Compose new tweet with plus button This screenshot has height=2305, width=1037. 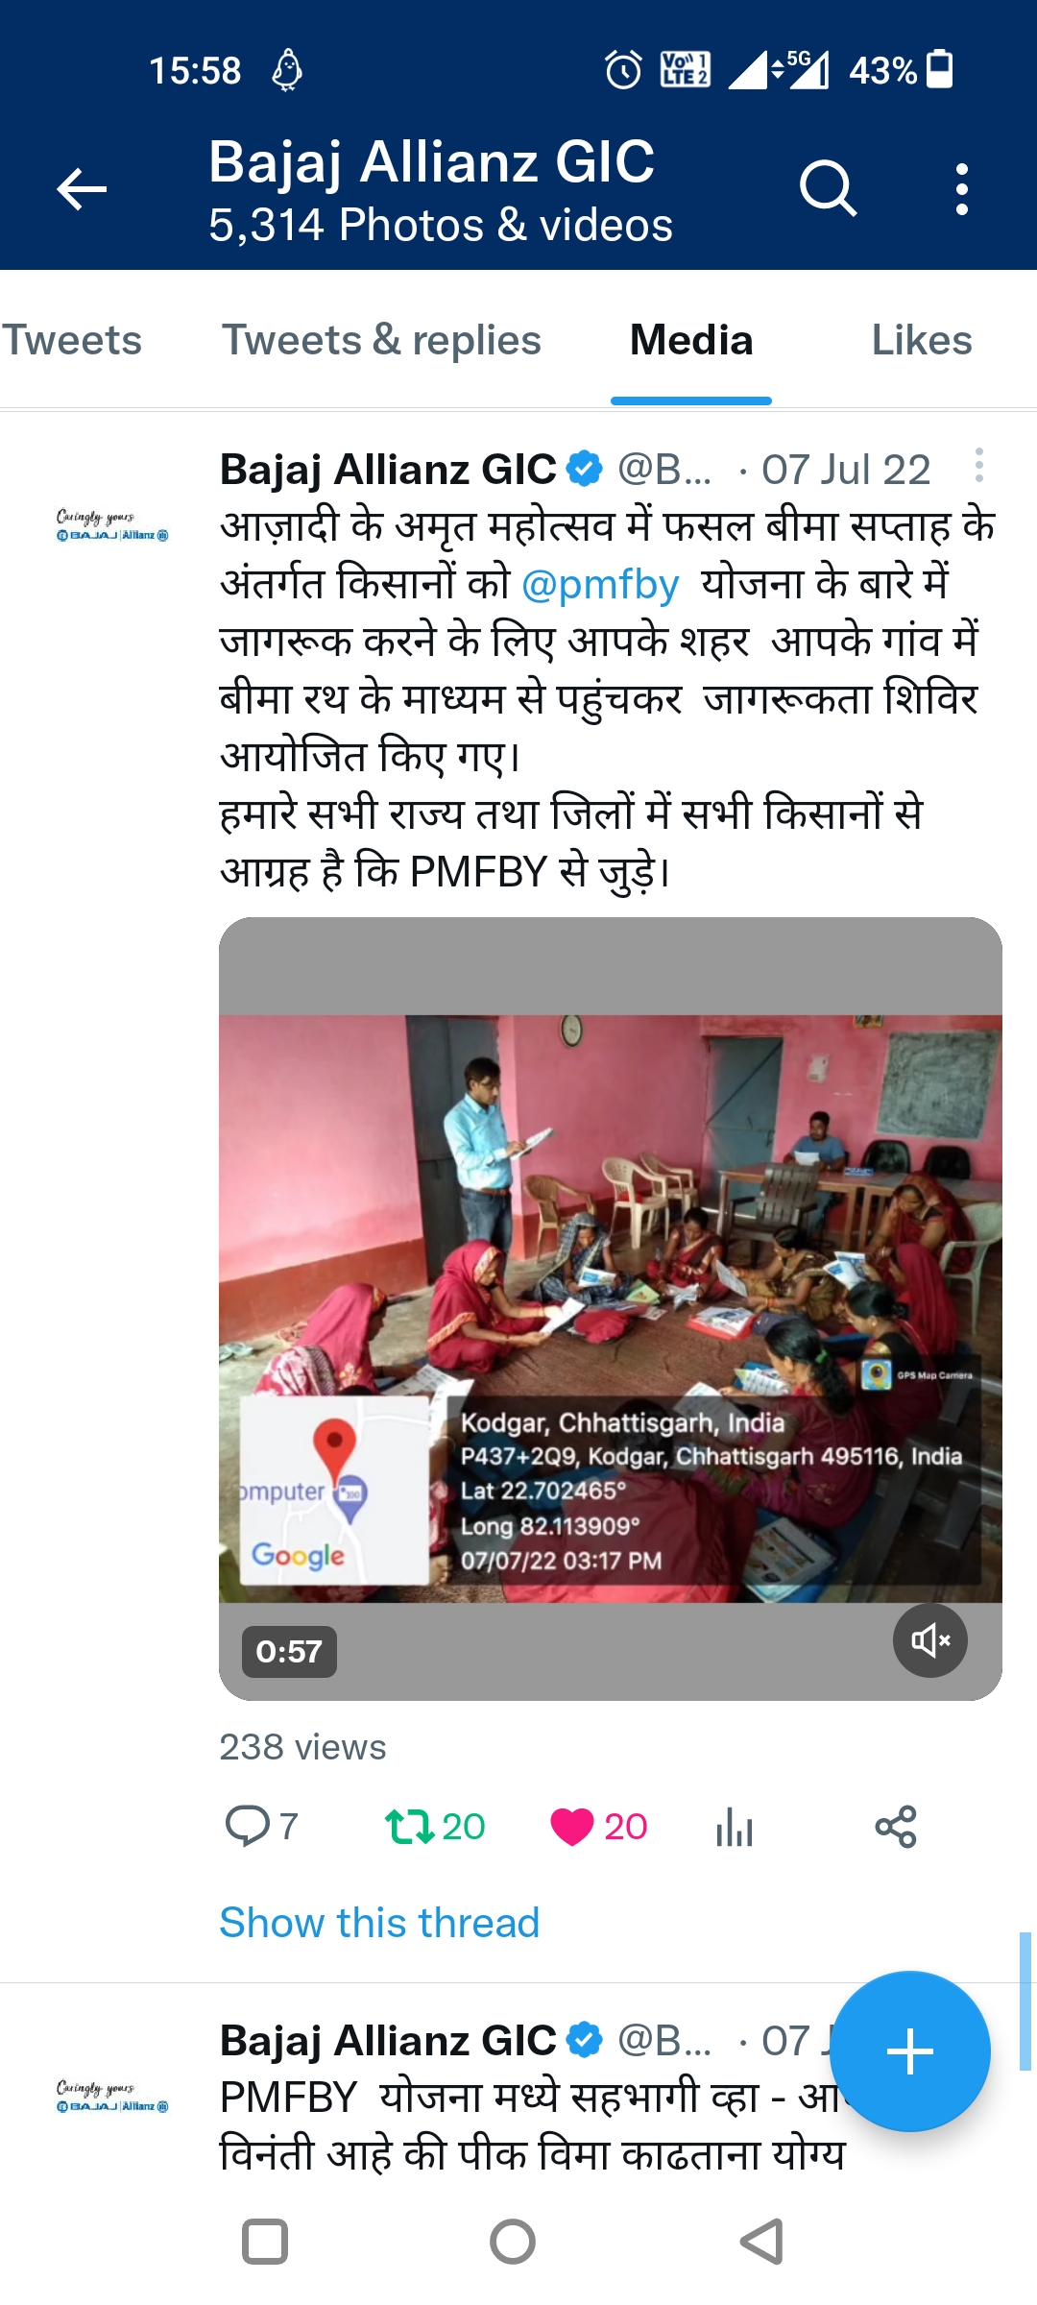(x=909, y=2051)
